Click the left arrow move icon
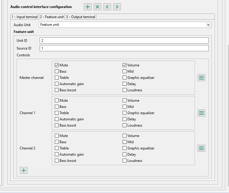Image resolution: width=229 pixels, height=193 pixels. [107, 7]
